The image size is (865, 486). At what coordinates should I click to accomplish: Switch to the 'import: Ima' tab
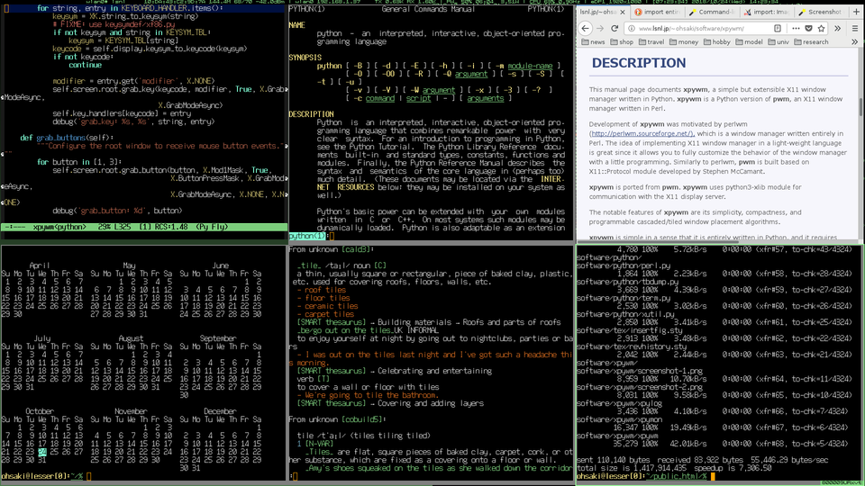click(766, 12)
